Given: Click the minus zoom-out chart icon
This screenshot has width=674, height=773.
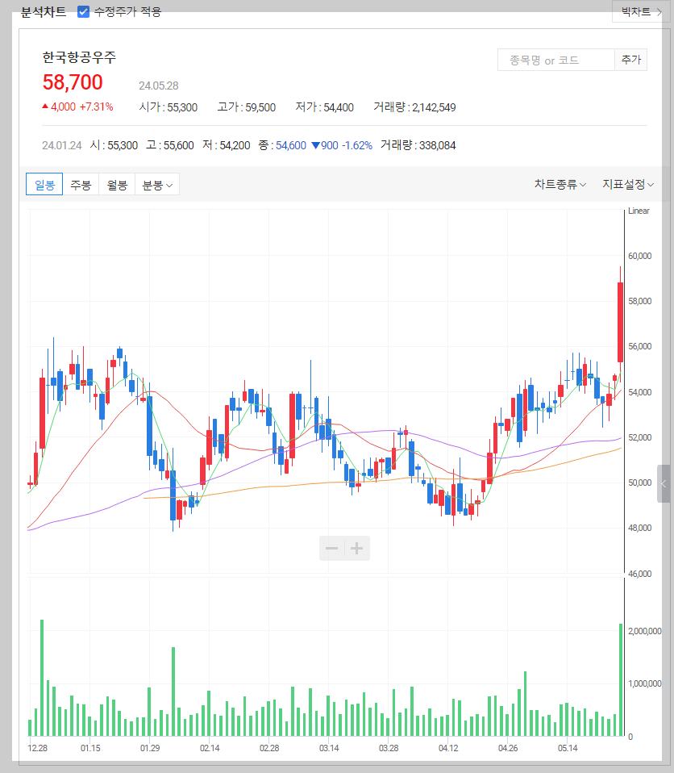Looking at the screenshot, I should point(331,548).
